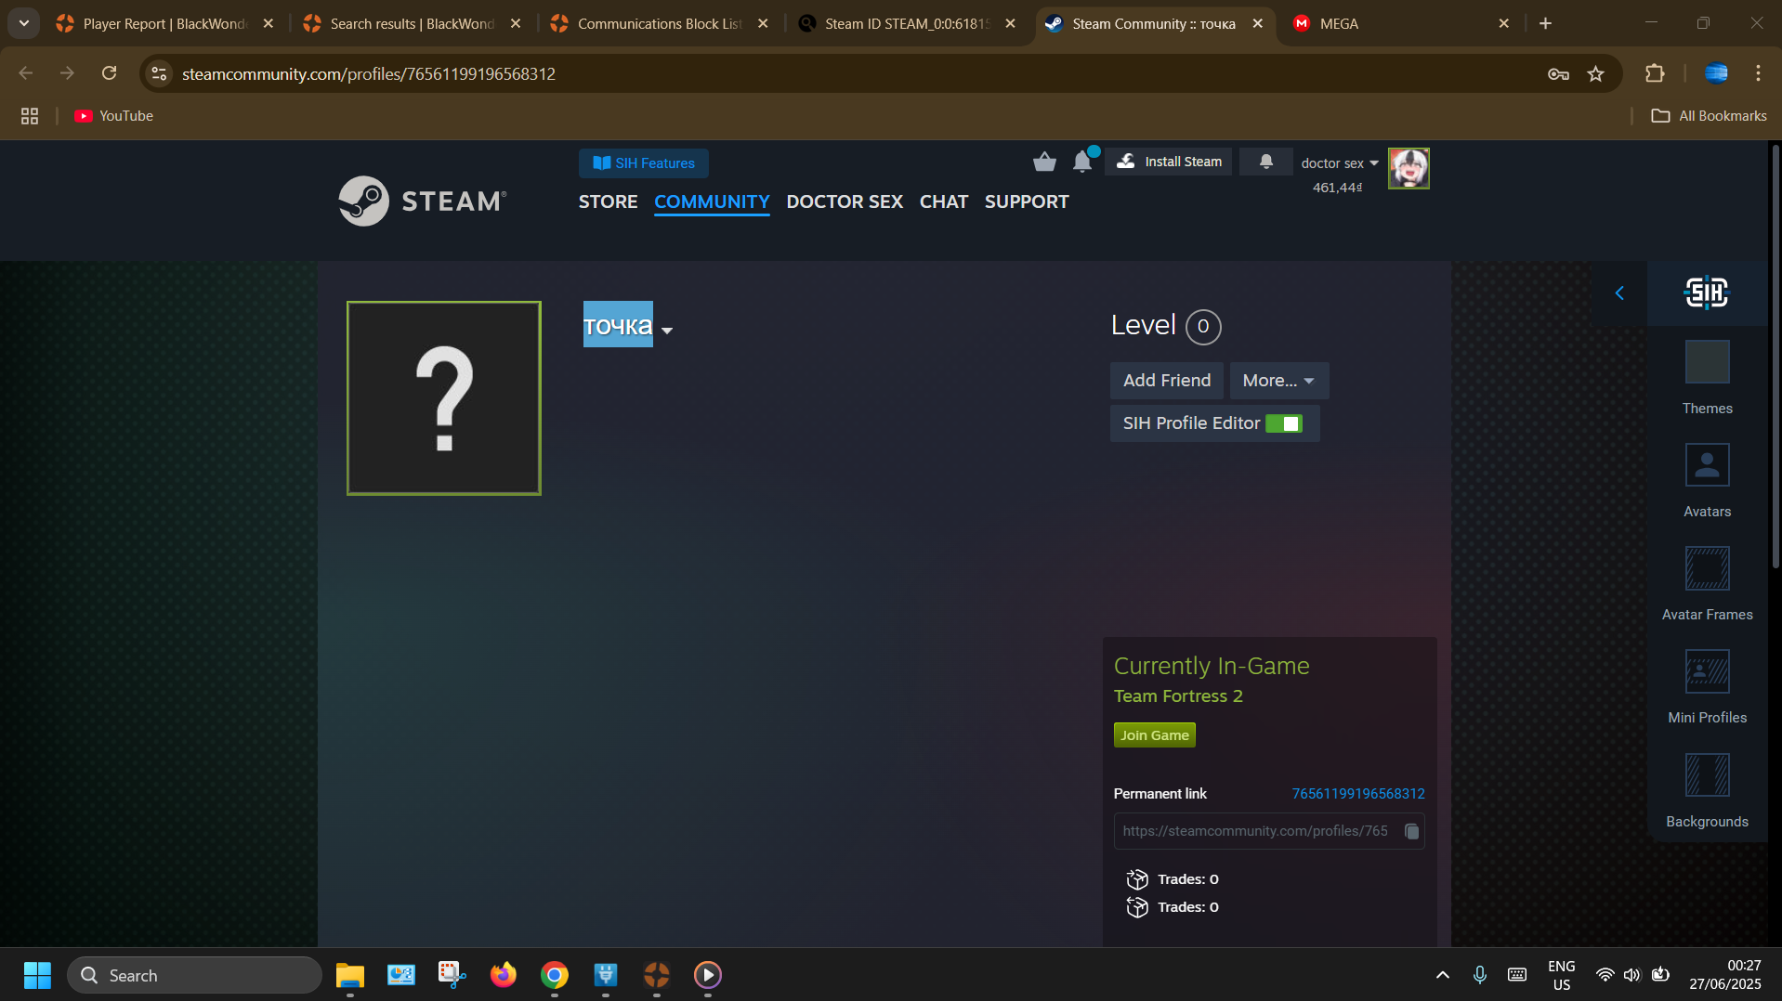Copy the permanent link with clipboard icon
This screenshot has height=1001, width=1782.
tap(1411, 831)
